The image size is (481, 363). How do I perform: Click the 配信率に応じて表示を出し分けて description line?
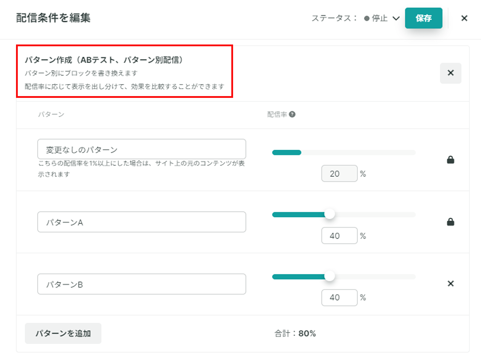125,86
